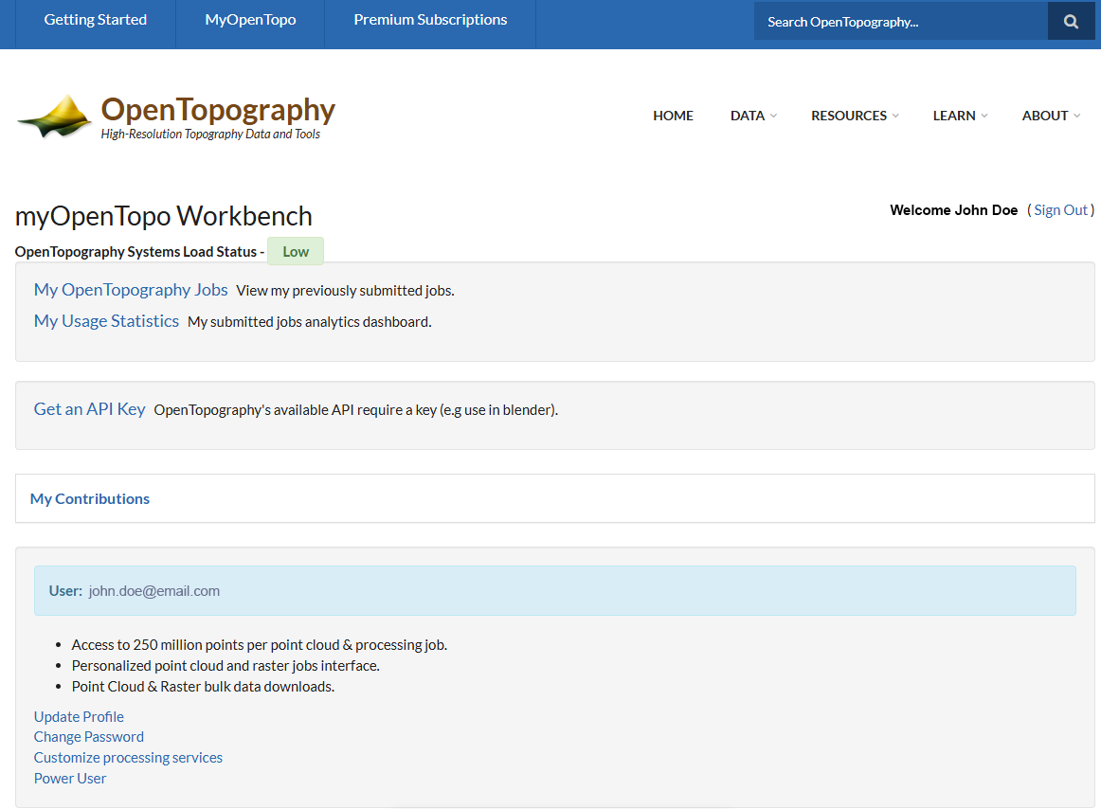Open Customize processing services link
This screenshot has height=809, width=1101.
(x=128, y=758)
